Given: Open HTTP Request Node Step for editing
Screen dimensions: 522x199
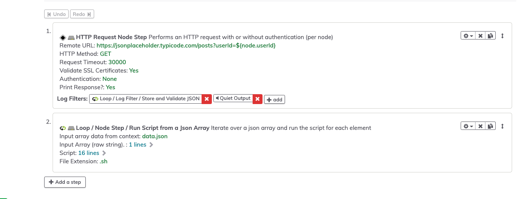Looking at the screenshot, I should (111, 37).
